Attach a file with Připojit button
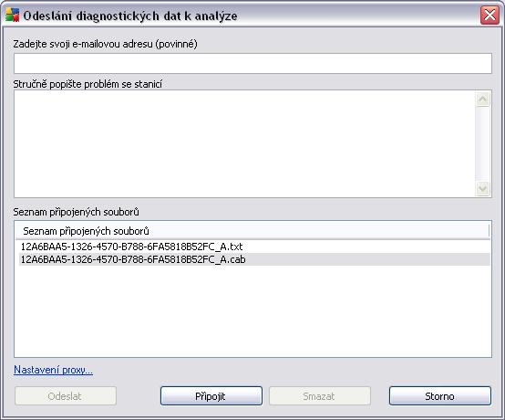505x420 pixels. [x=211, y=396]
